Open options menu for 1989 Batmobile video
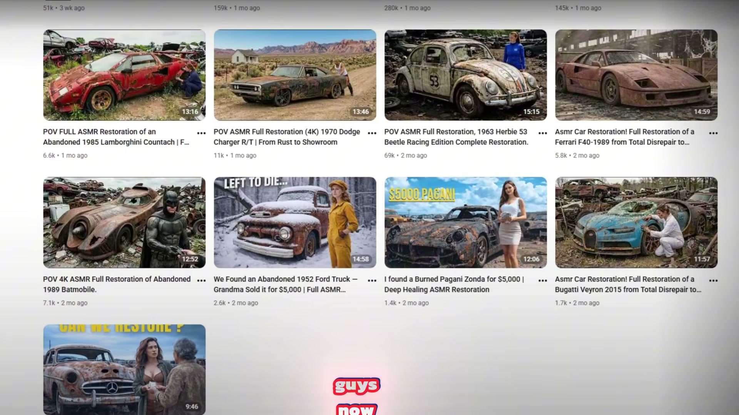Image resolution: width=739 pixels, height=415 pixels. coord(201,281)
